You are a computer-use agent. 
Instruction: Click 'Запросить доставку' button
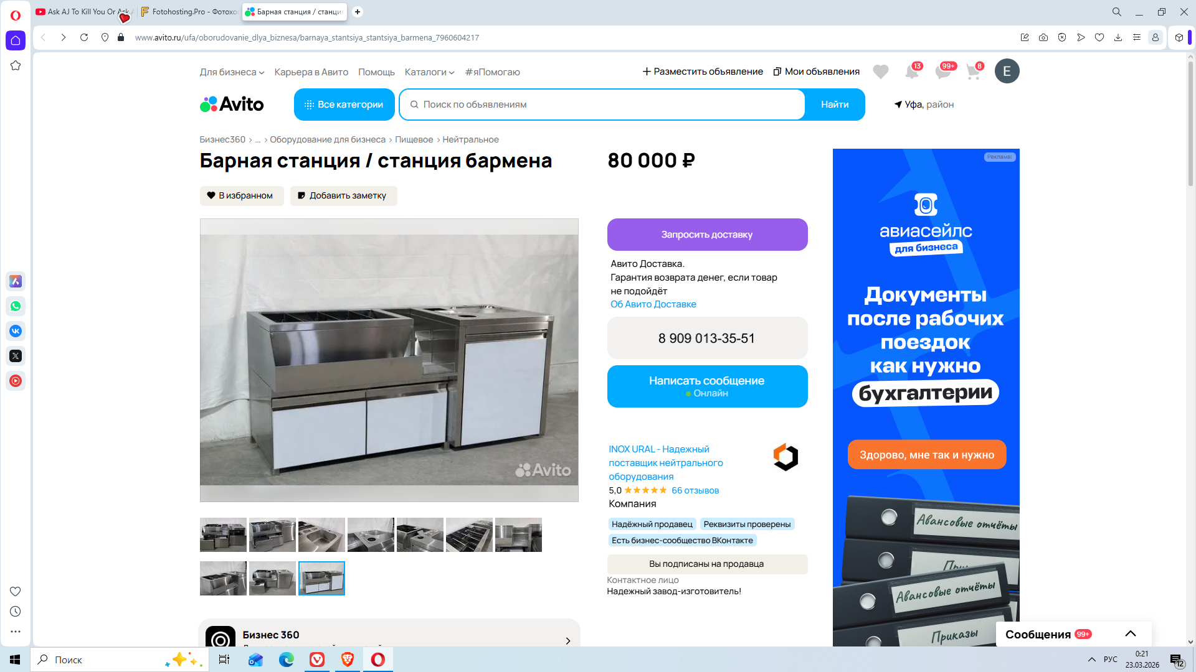[706, 235]
